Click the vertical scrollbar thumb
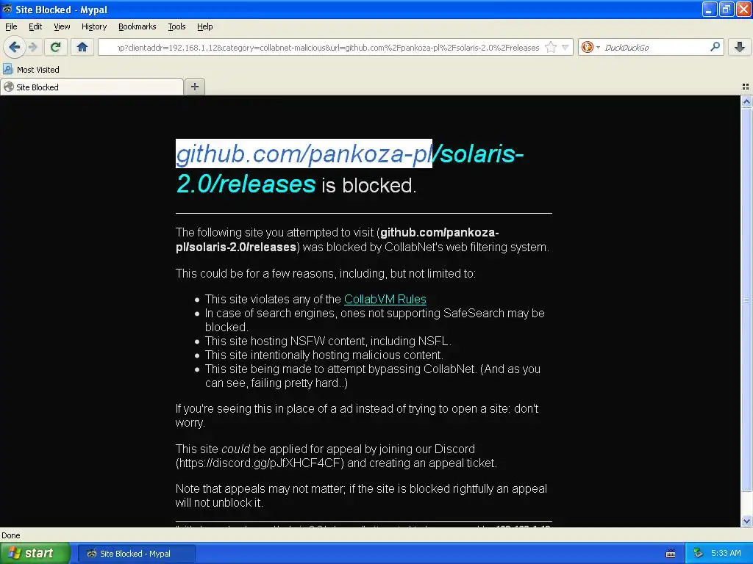 pos(746,300)
